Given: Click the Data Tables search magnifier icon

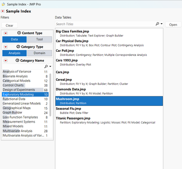Looking at the screenshot, I should (x=157, y=24).
